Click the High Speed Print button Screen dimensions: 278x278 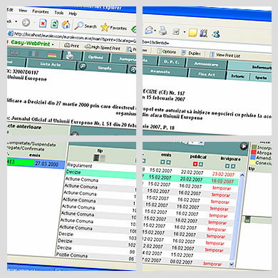click(103, 48)
